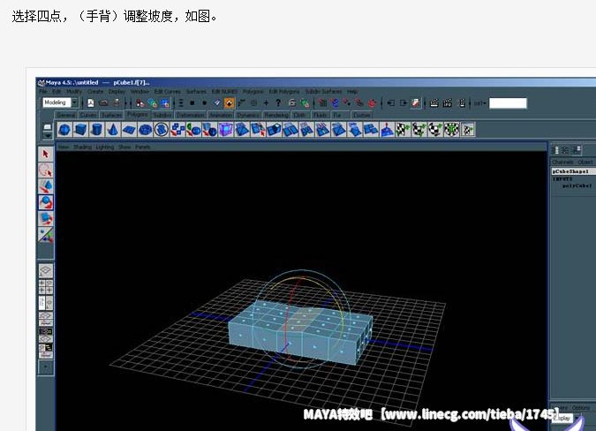The image size is (596, 431).
Task: Open viewport Panels menu
Action: [142, 147]
